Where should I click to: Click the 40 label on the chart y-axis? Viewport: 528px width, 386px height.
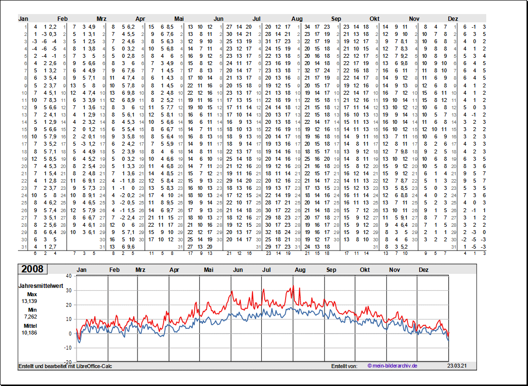point(68,276)
